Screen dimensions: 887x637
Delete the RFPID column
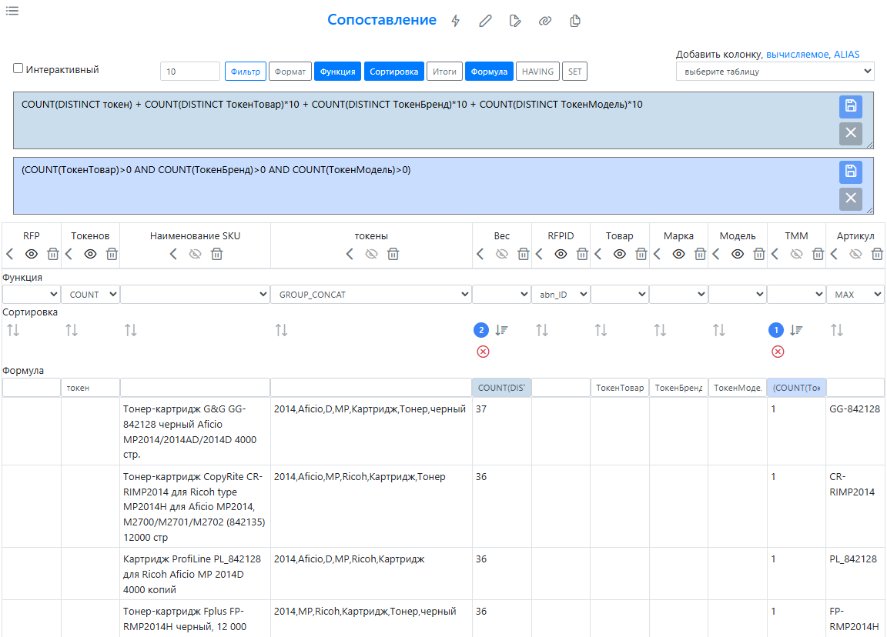[582, 255]
